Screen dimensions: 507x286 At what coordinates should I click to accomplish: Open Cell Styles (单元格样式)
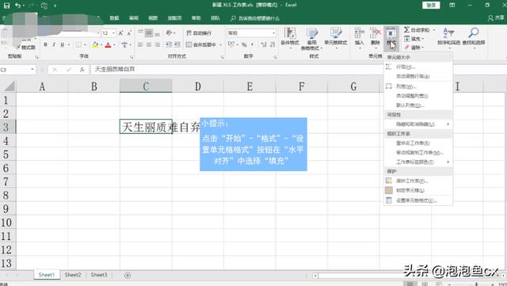(x=336, y=38)
